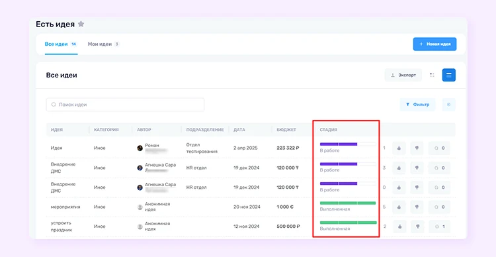Sort by ПОДРАЗДЕЛЕНИЕ column header
Screen dimensions: 496x257
tap(205, 130)
